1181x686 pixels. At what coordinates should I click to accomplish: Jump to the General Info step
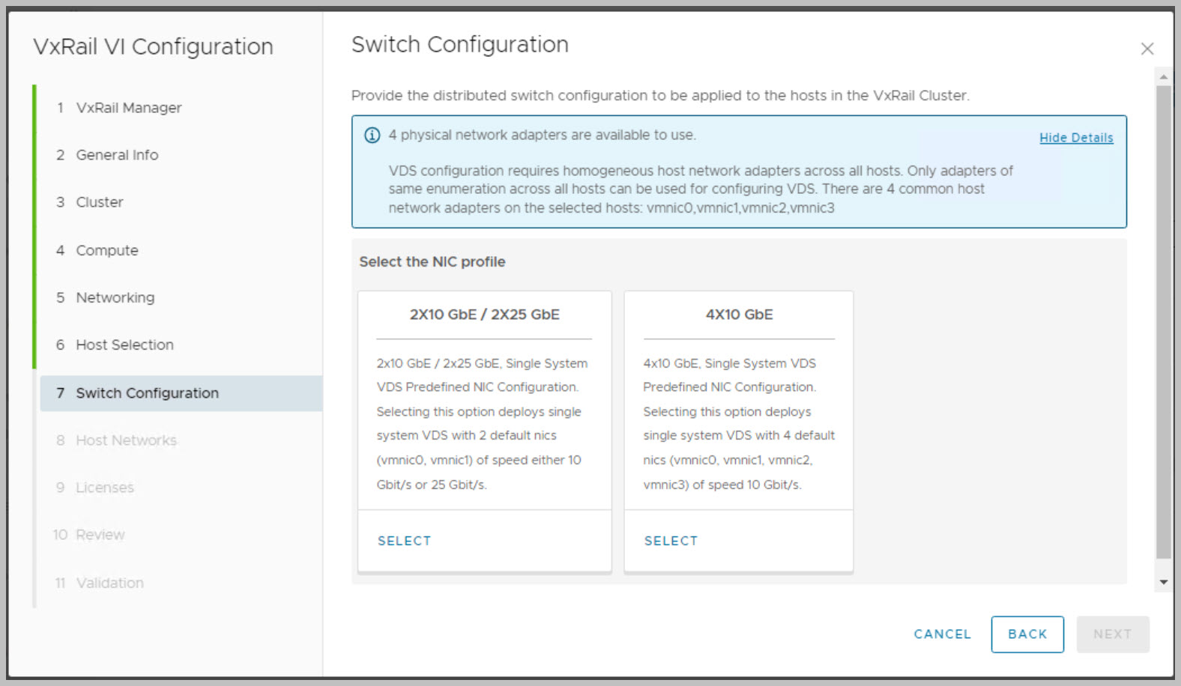pyautogui.click(x=117, y=155)
